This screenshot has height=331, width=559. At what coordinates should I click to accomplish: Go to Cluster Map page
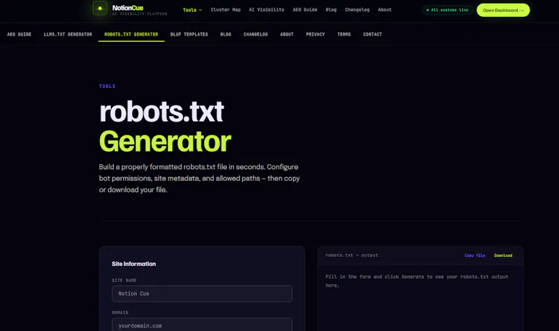coord(225,10)
